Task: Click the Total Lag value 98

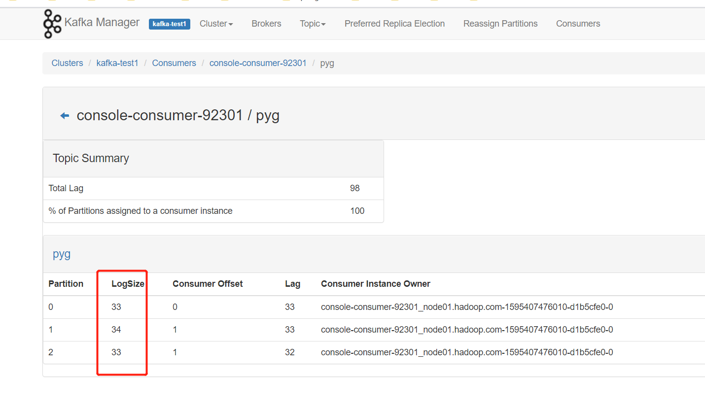Action: [x=355, y=188]
